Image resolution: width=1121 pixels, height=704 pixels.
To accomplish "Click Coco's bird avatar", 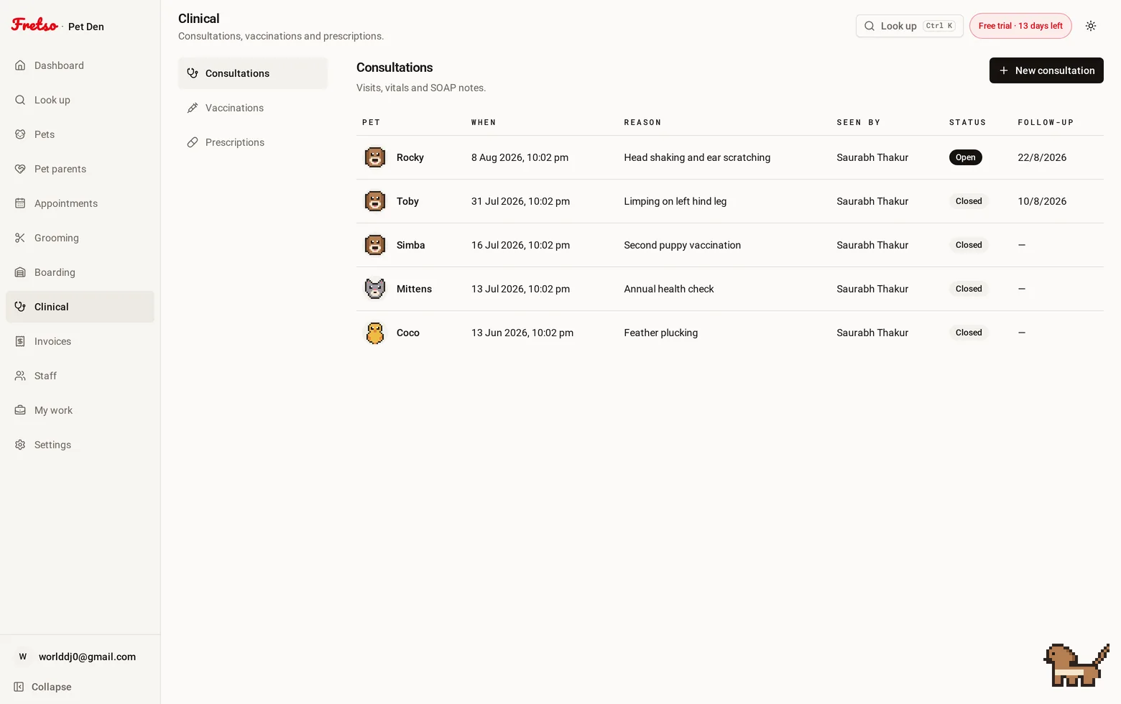I will tap(375, 333).
